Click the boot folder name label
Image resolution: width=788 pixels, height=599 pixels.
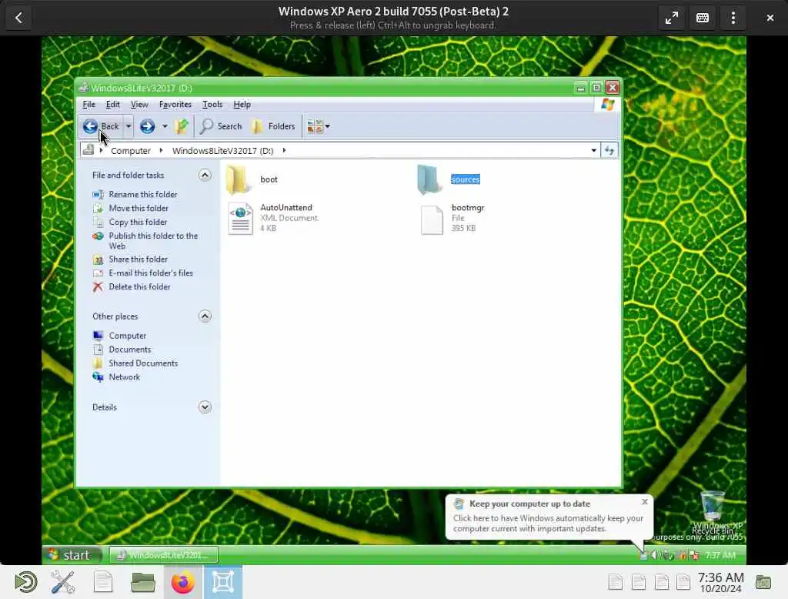(x=269, y=179)
